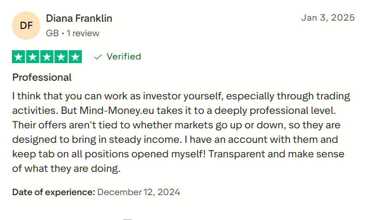Select the fifth rating star
This screenshot has width=376, height=220.
pos(75,56)
